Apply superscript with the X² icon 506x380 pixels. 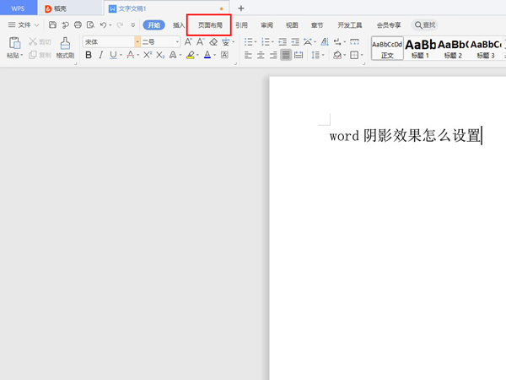[x=148, y=55]
